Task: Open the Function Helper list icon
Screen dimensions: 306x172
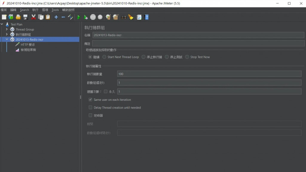Action: [139, 17]
